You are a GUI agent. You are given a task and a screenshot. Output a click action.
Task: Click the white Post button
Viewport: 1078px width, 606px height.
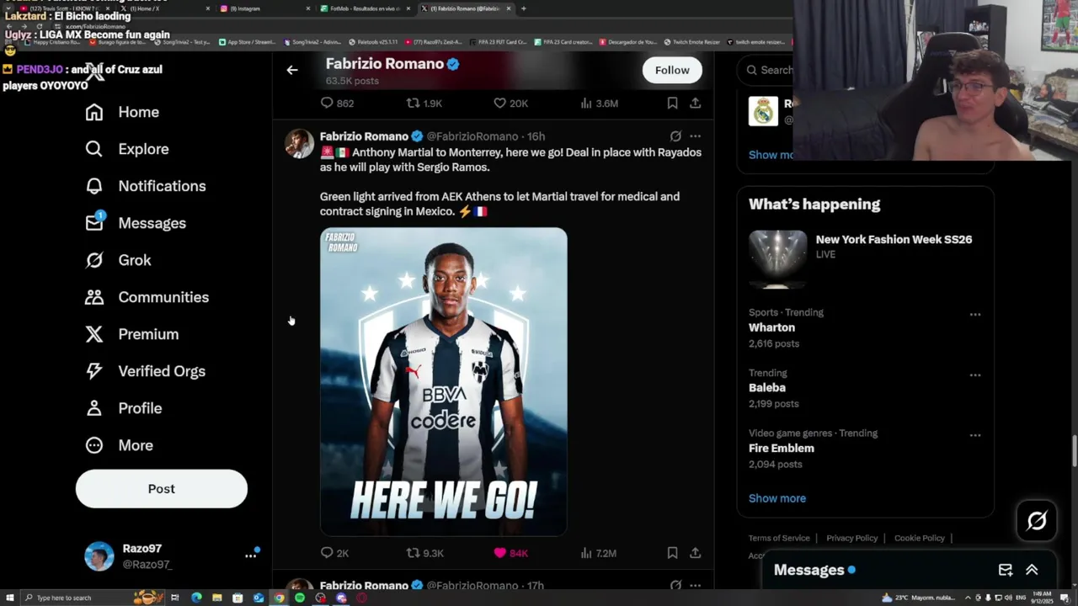(162, 489)
